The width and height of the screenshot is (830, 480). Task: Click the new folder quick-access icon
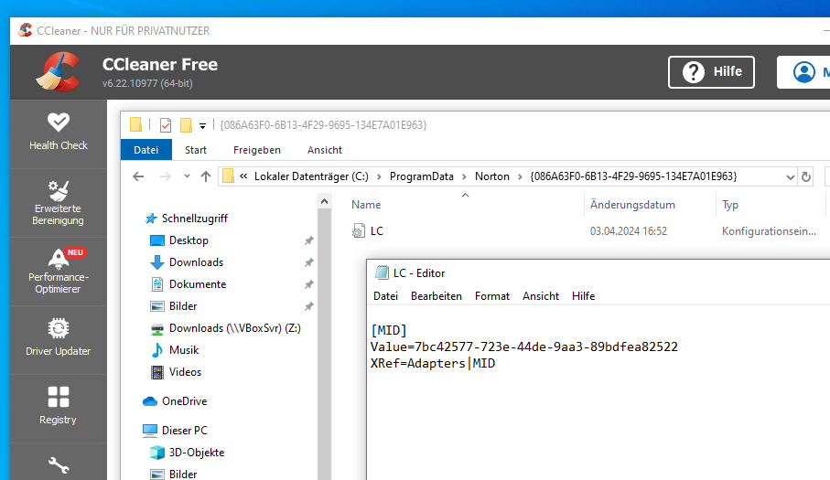click(x=186, y=125)
